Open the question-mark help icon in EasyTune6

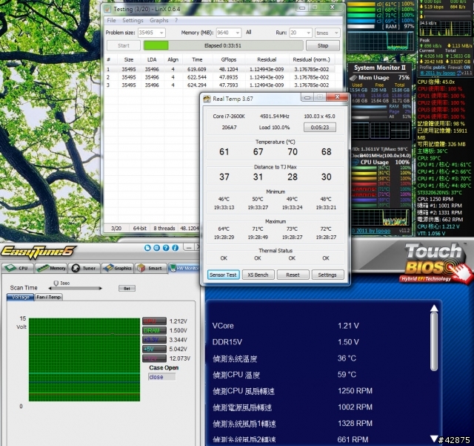[166, 248]
